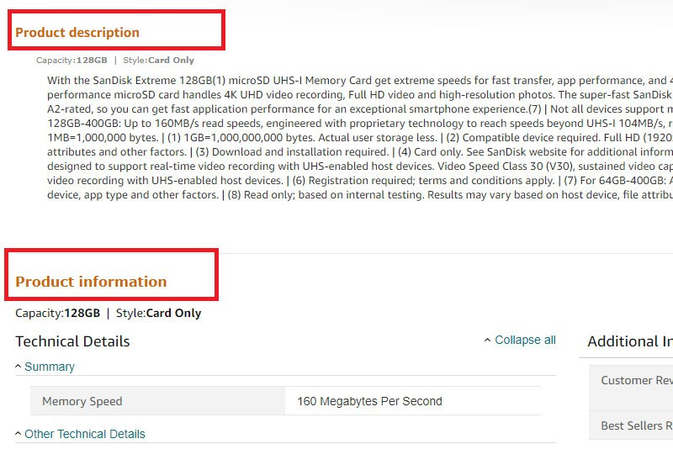This screenshot has height=449, width=673.
Task: Click the Additional Information heading
Action: [629, 341]
